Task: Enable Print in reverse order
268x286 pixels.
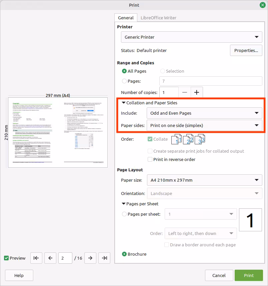Action: tap(150, 159)
